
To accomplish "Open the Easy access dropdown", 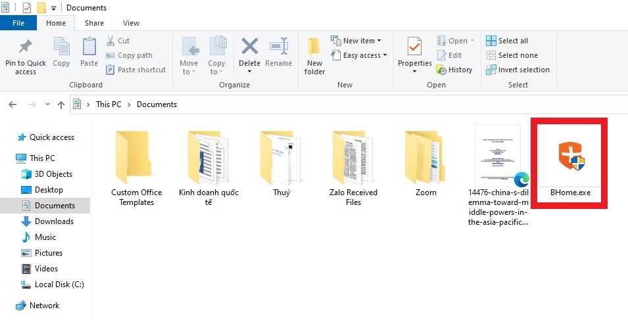I will (359, 55).
